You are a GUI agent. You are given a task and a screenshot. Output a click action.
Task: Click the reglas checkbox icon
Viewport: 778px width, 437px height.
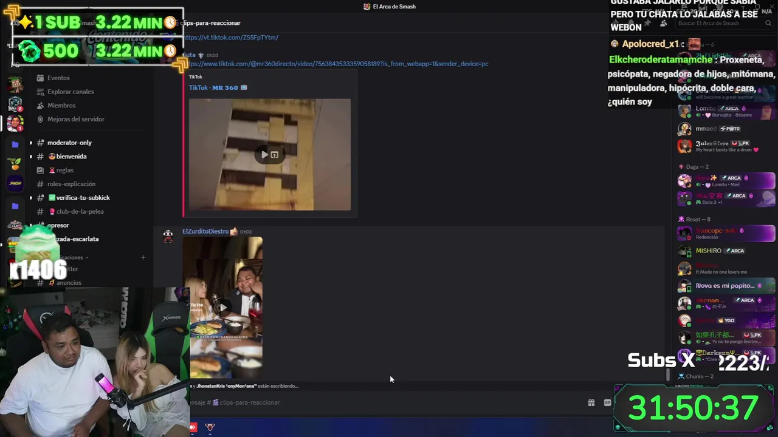[x=40, y=171]
